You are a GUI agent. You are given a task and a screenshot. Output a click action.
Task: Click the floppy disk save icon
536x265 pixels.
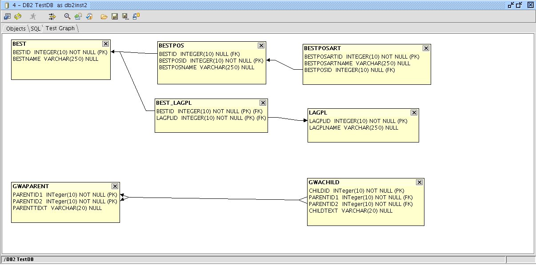[x=115, y=16]
